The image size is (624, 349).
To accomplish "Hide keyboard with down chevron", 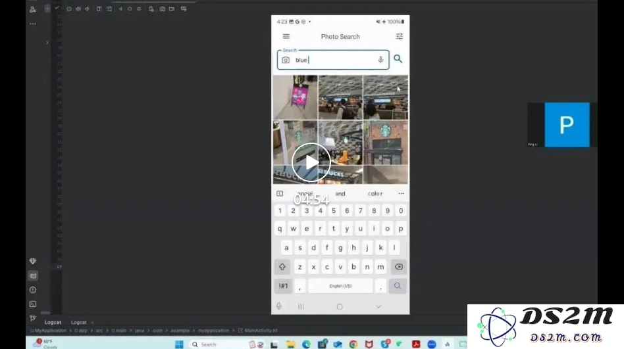I will [x=378, y=306].
